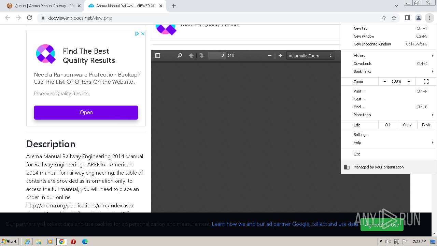The image size is (437, 246).
Task: Zoom out with the PDF minus button
Action: 270,56
